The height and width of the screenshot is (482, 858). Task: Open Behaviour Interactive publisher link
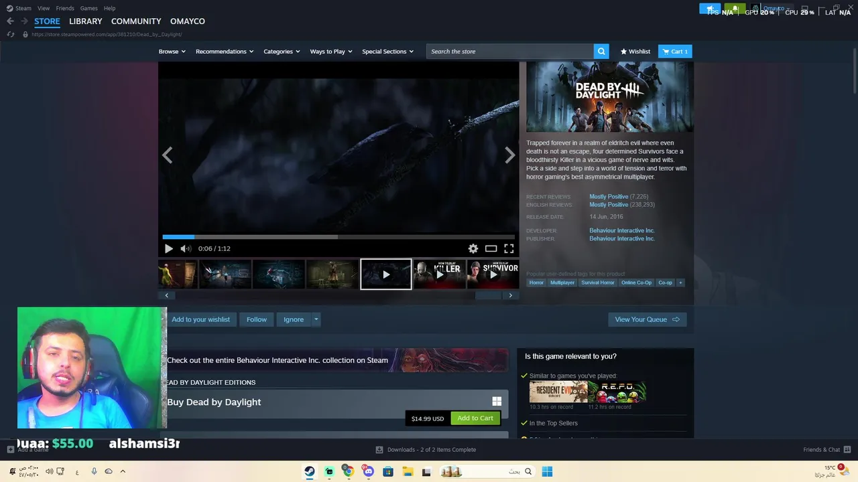click(x=622, y=238)
